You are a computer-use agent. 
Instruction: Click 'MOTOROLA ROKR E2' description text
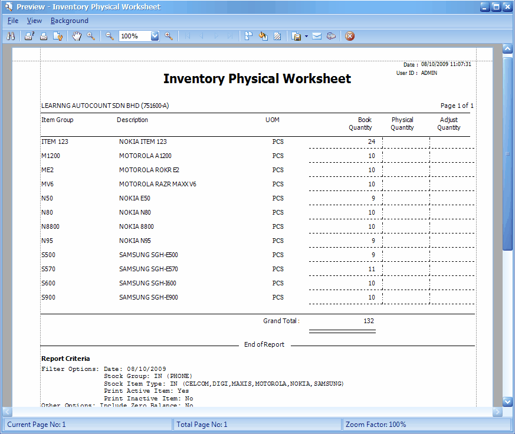(149, 170)
